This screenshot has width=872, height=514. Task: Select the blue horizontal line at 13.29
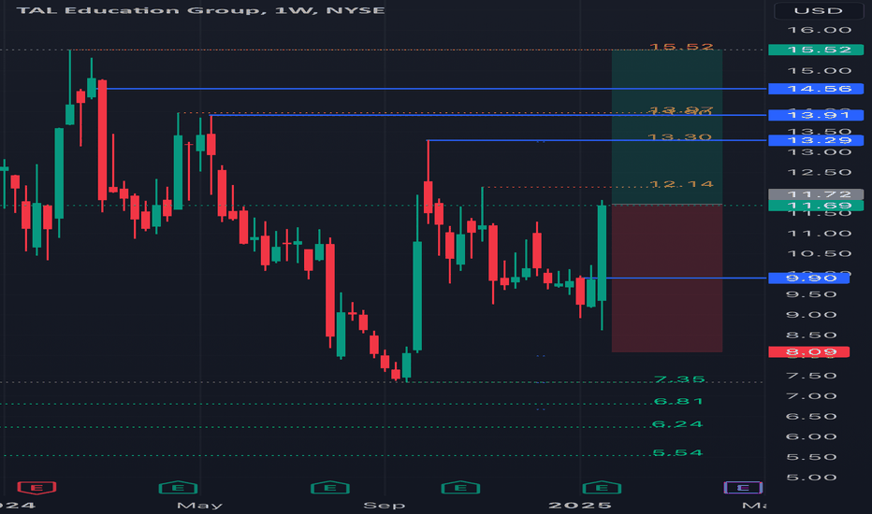pyautogui.click(x=597, y=140)
